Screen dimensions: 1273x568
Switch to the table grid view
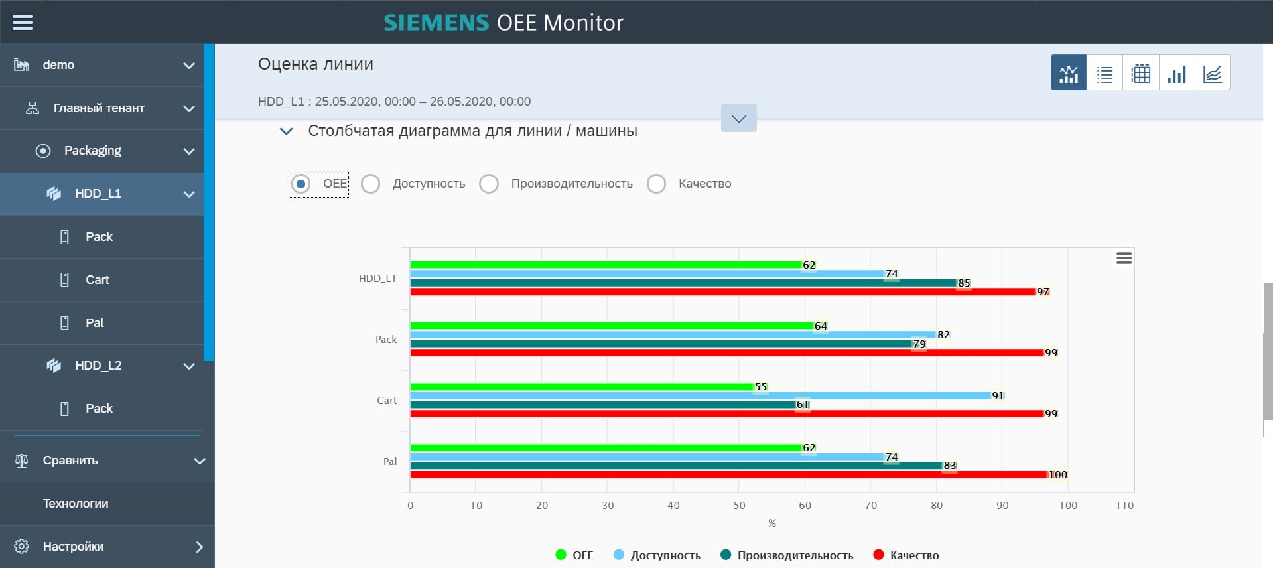1140,72
